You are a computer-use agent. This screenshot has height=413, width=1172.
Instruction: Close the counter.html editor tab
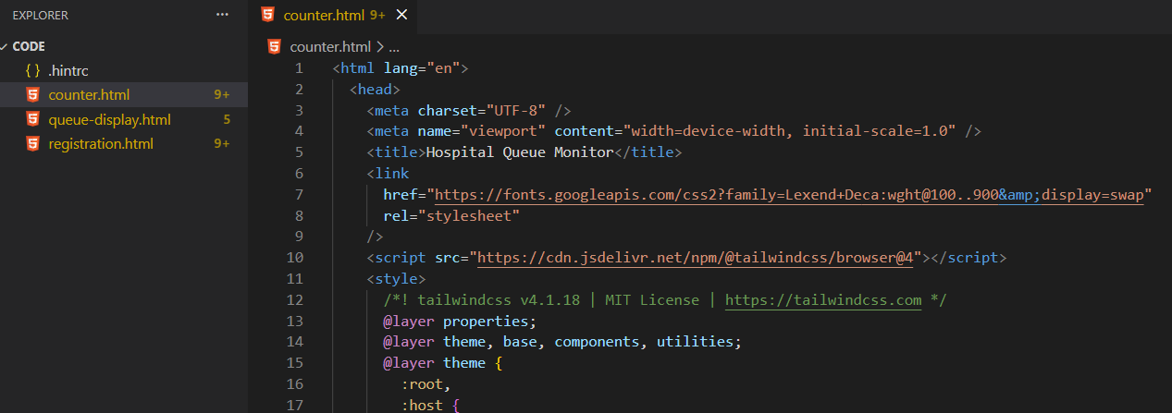tap(401, 15)
